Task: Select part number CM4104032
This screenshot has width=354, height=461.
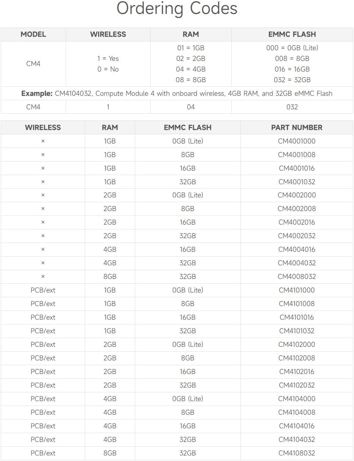Action: pos(297,440)
